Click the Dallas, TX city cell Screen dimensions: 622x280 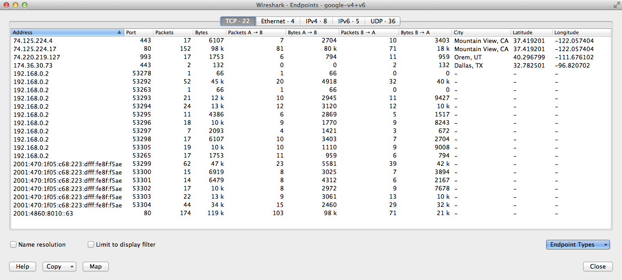(468, 65)
